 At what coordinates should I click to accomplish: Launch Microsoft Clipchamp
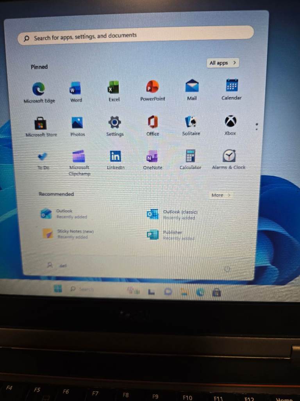click(79, 163)
